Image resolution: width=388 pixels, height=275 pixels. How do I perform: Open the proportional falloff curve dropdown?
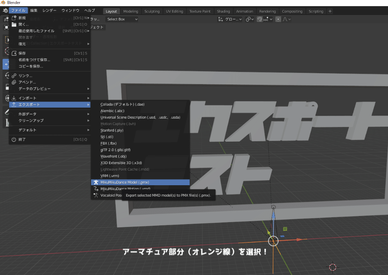coord(287,19)
